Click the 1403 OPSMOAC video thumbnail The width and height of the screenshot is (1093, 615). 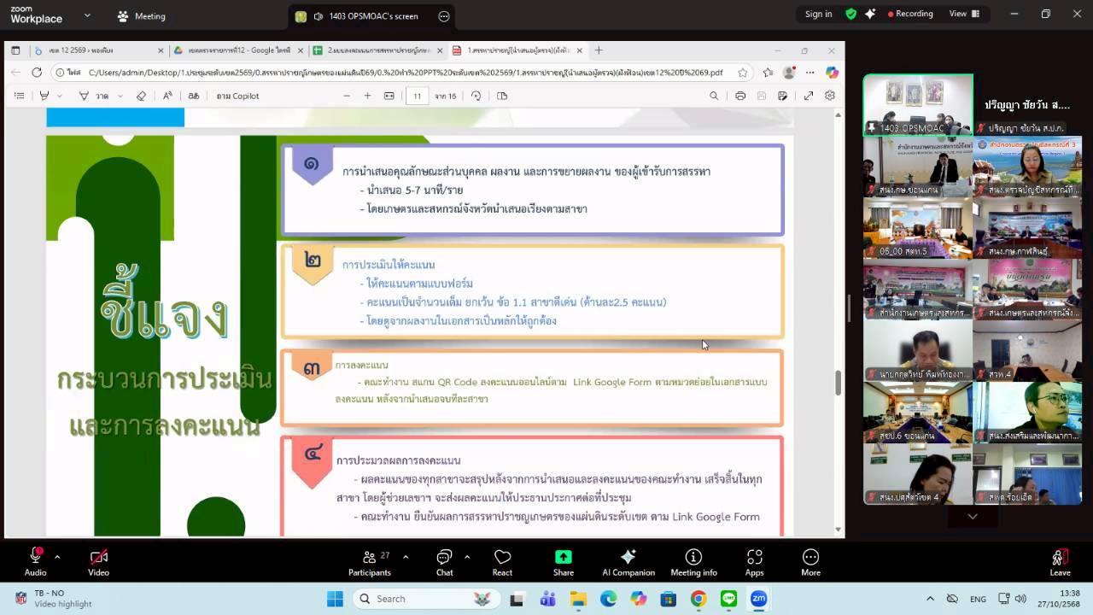click(917, 104)
